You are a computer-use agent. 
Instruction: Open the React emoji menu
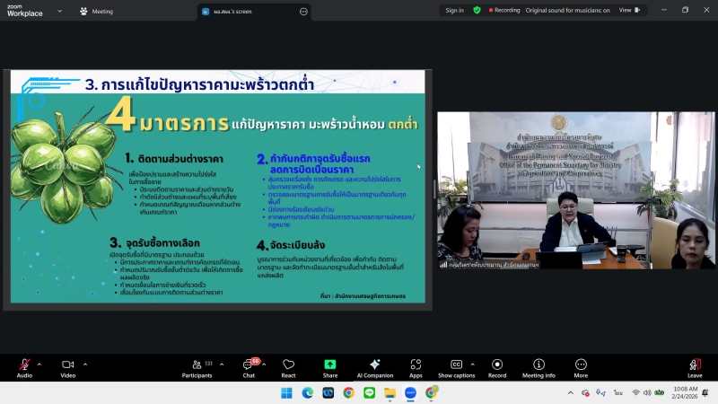[x=288, y=366]
